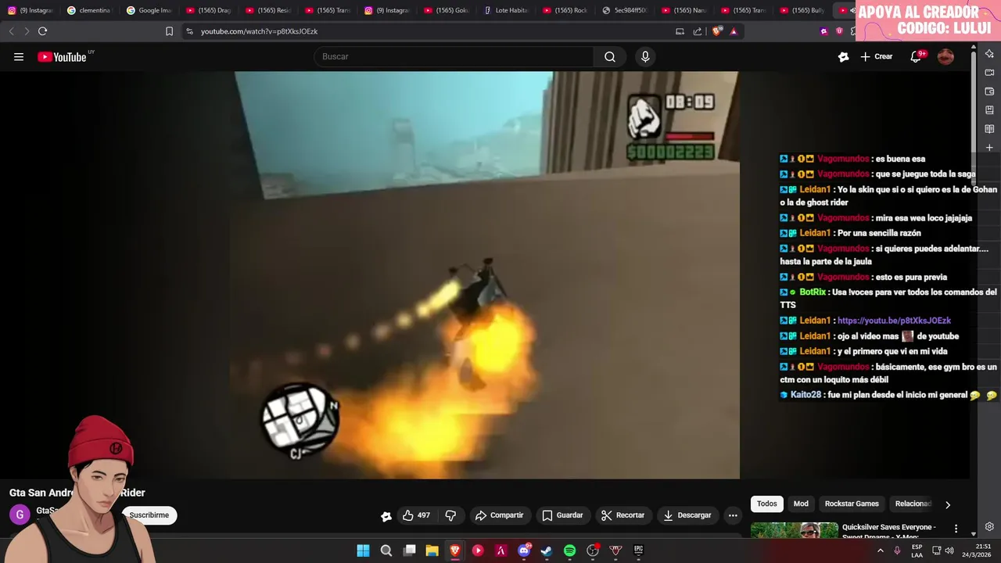Image resolution: width=1001 pixels, height=563 pixels.
Task: Open the account avatar menu
Action: [945, 56]
